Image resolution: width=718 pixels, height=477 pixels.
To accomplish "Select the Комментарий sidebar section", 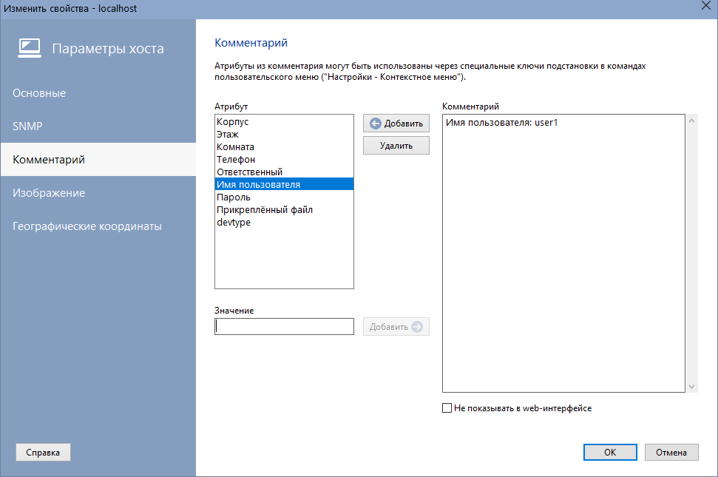I will (98, 159).
